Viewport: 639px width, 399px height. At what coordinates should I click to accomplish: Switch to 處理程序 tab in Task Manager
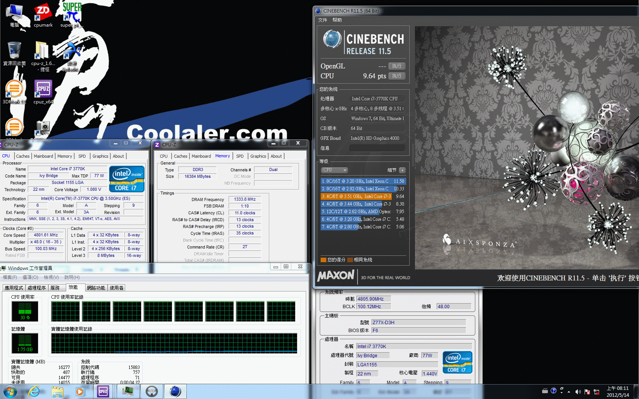[37, 288]
